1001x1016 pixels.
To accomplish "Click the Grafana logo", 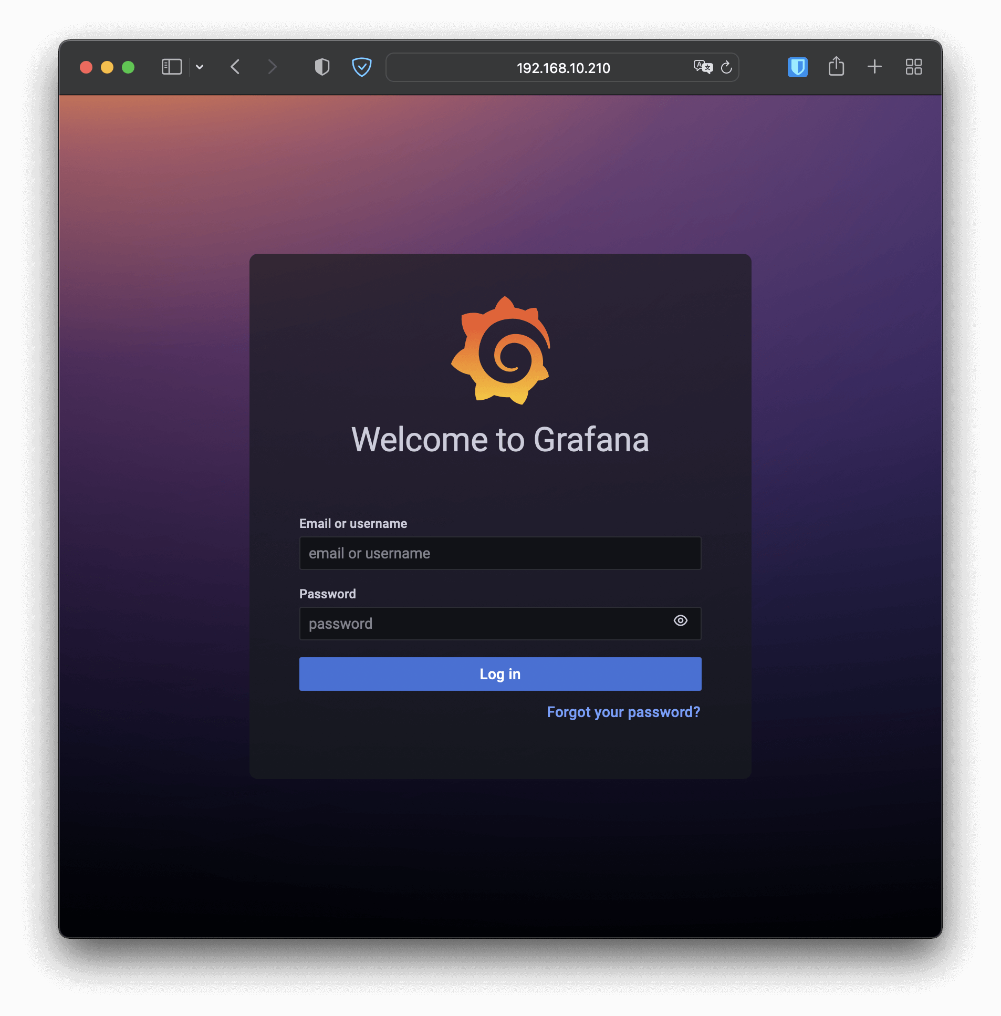I will coord(501,350).
